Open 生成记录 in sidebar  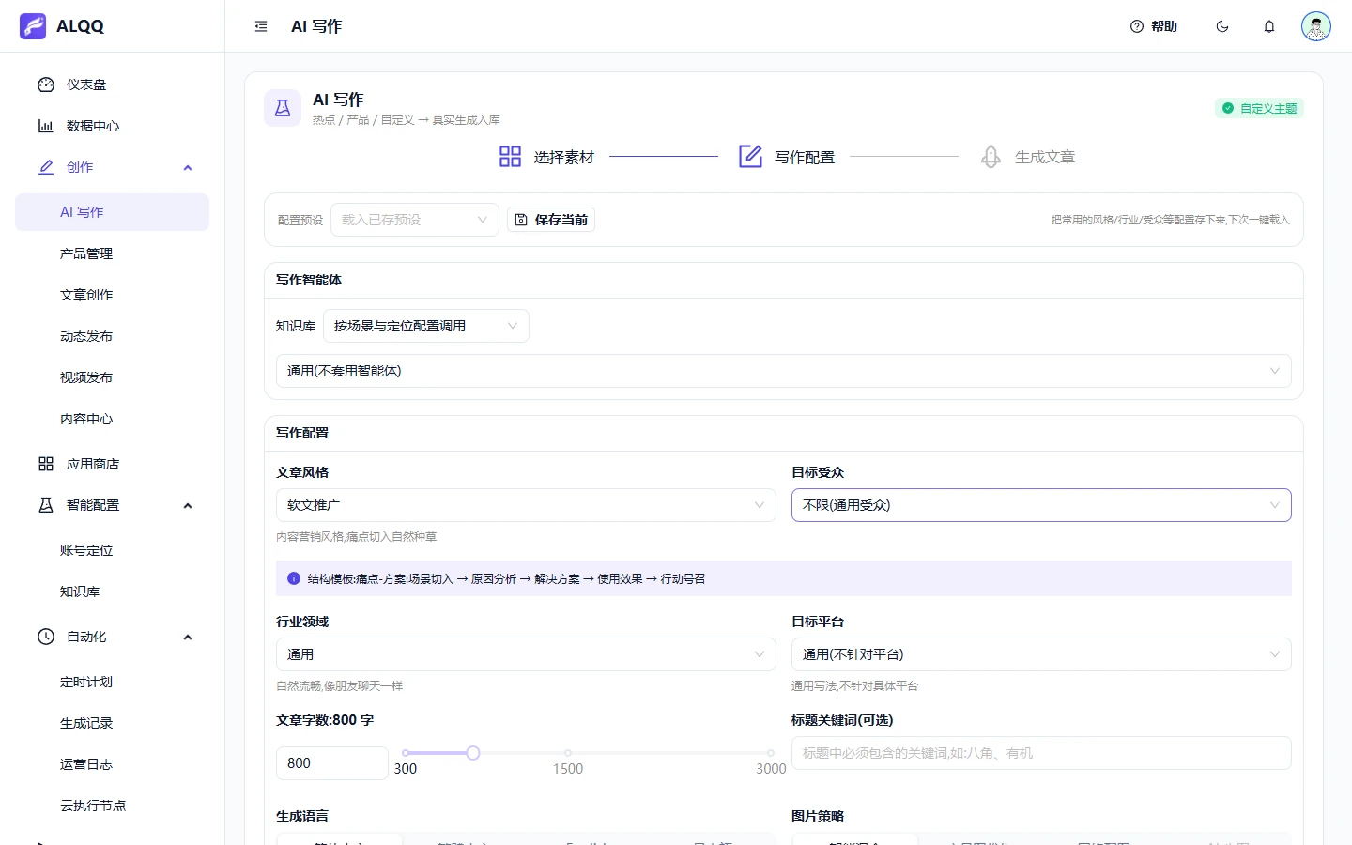pos(112,723)
